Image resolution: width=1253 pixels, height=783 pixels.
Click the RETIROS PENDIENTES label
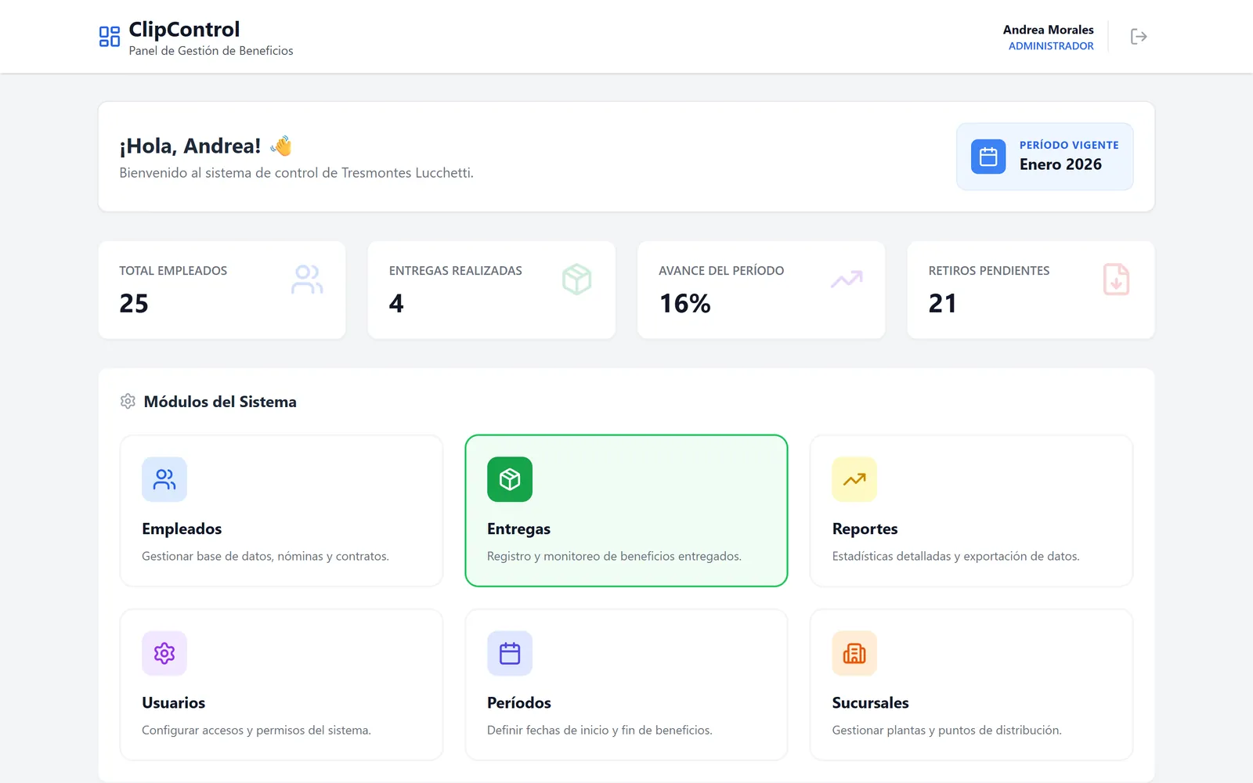pos(988,271)
